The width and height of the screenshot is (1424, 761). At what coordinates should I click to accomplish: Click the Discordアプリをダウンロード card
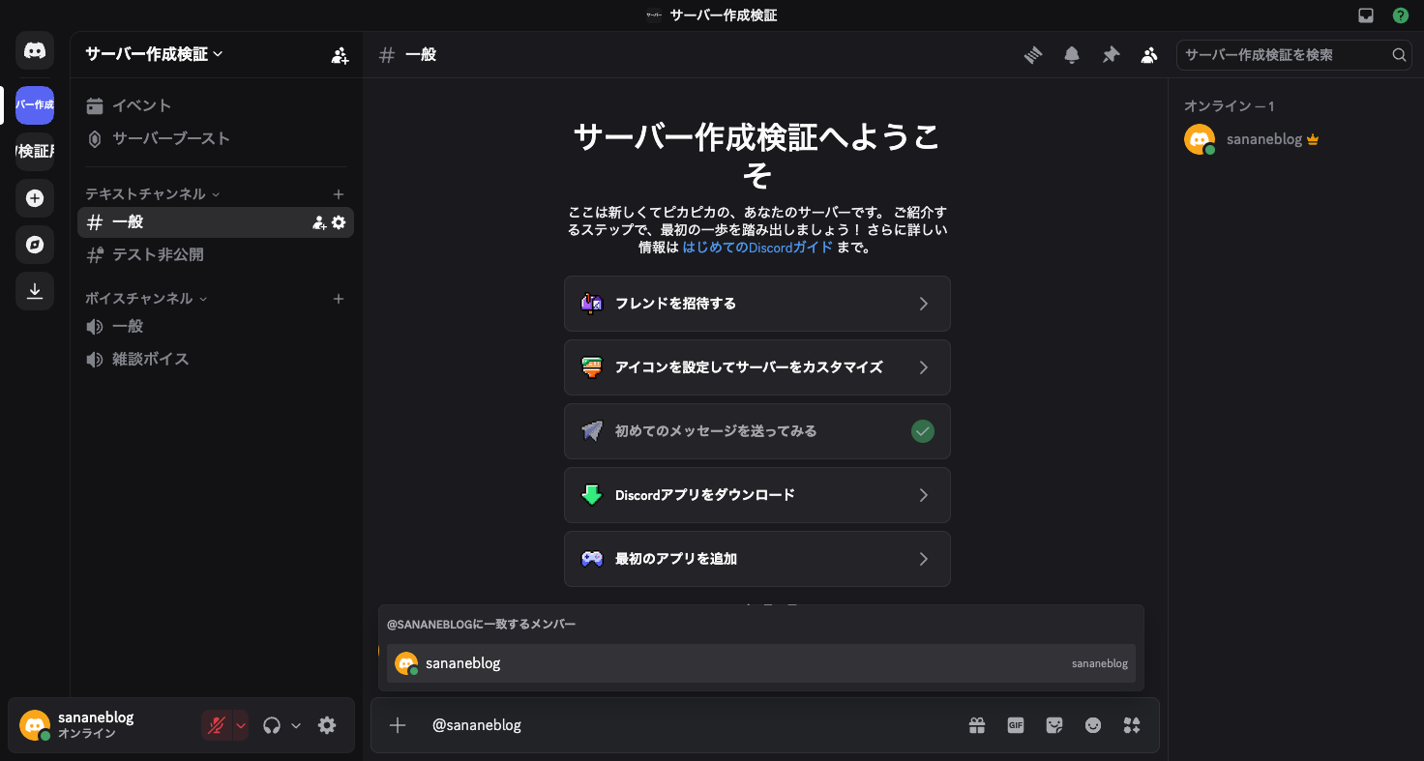click(757, 495)
